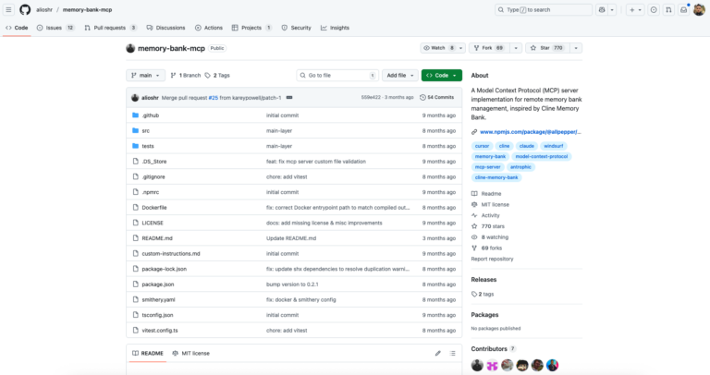
Task: Open the tests folder
Action: click(x=148, y=146)
